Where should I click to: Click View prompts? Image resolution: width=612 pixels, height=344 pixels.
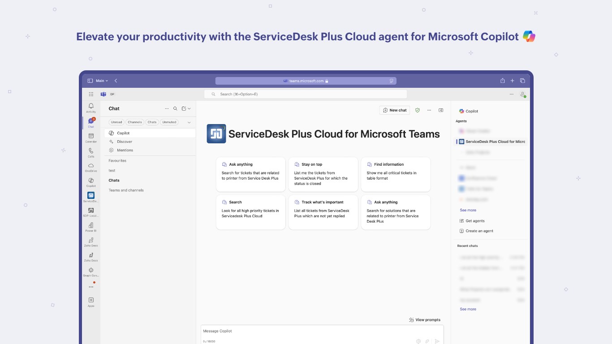click(425, 320)
